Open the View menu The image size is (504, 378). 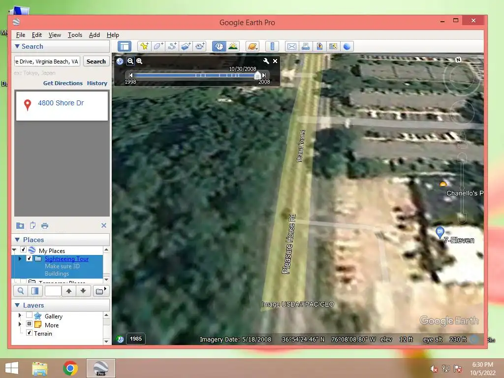pos(55,35)
